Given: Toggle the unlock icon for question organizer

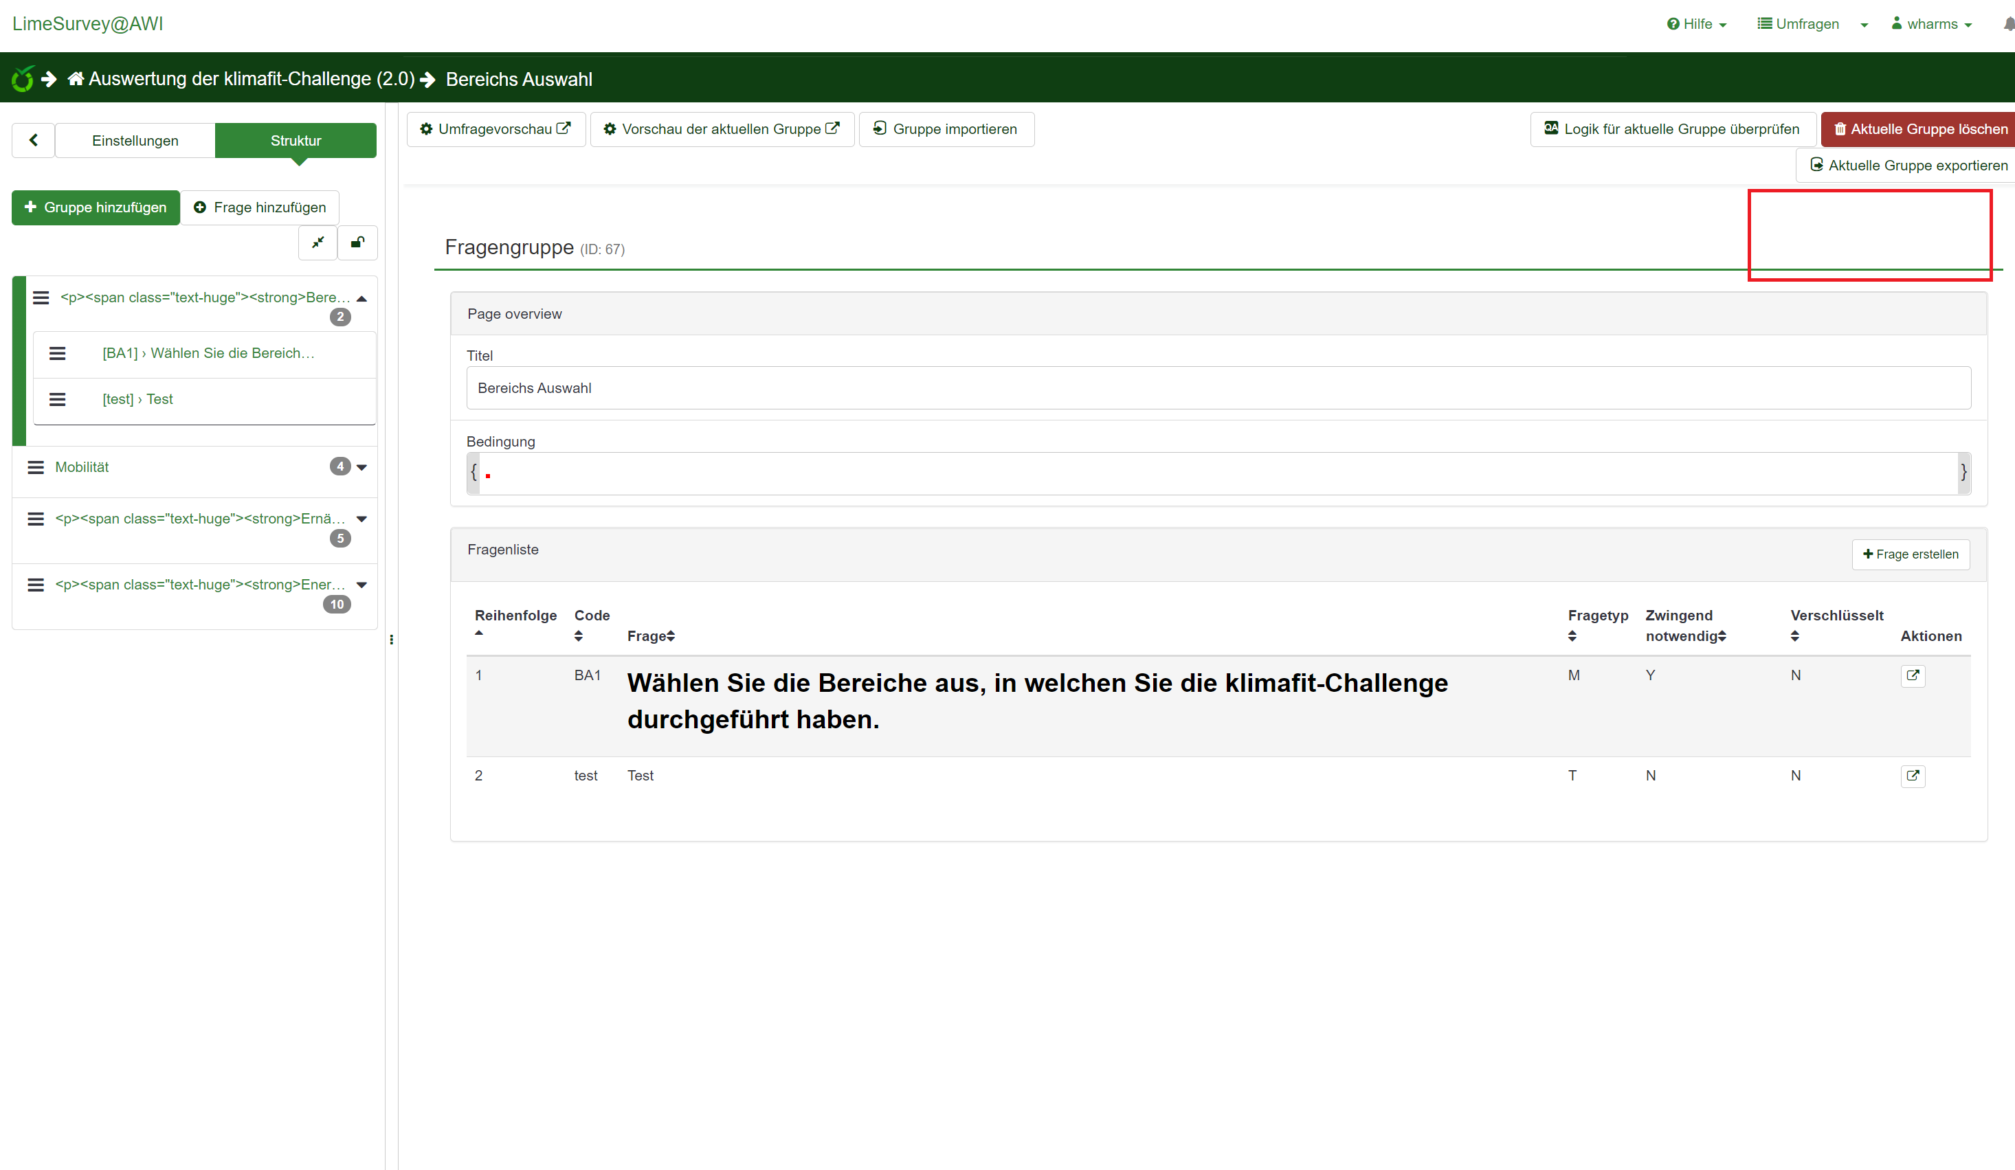Looking at the screenshot, I should point(357,242).
